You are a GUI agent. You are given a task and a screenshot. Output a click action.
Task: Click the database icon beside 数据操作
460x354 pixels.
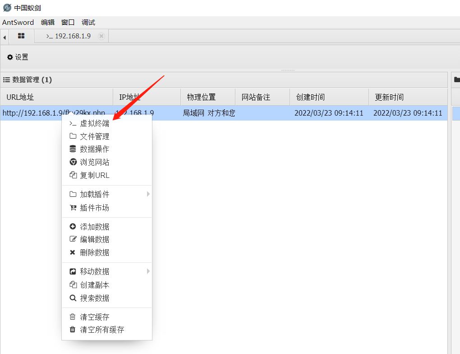(x=73, y=149)
